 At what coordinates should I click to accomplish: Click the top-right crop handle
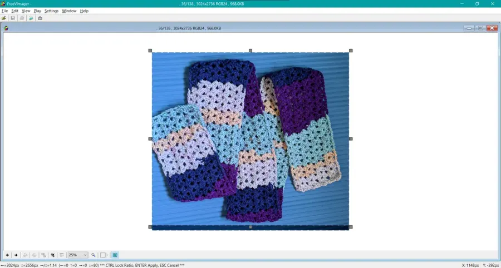point(351,51)
